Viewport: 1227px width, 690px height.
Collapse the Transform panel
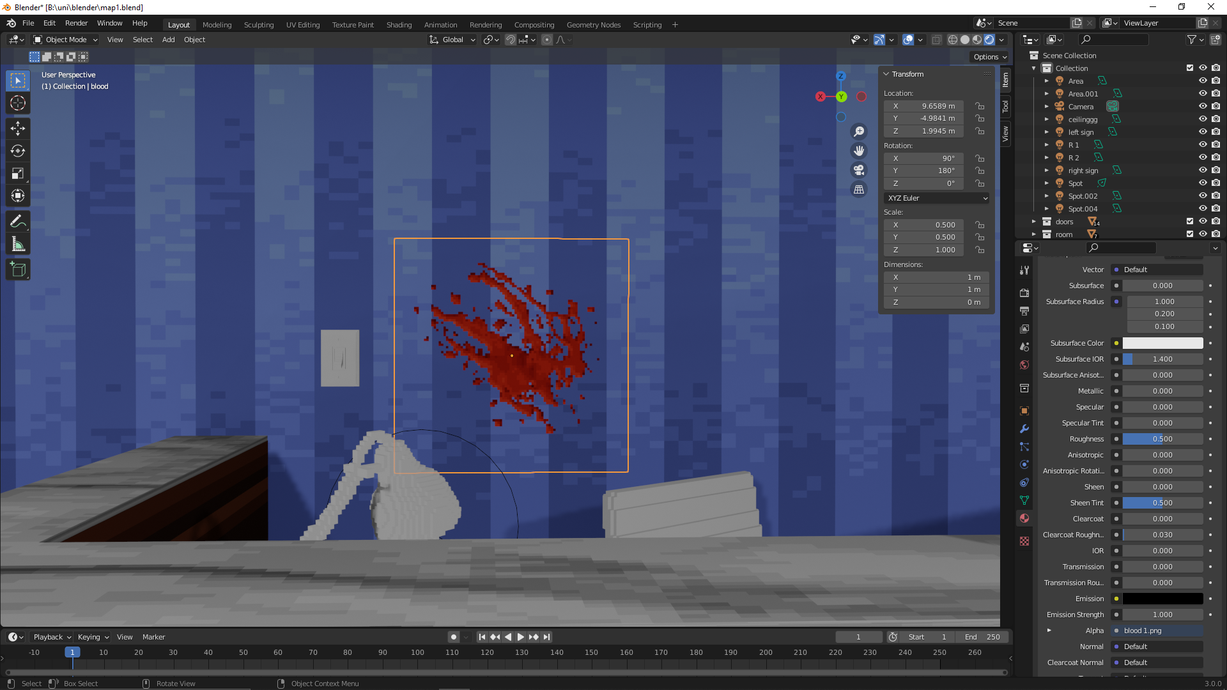(x=886, y=74)
